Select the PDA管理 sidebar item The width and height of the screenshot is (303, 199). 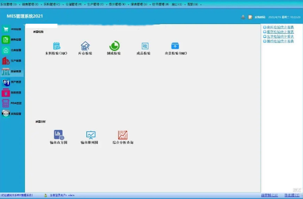click(12, 103)
